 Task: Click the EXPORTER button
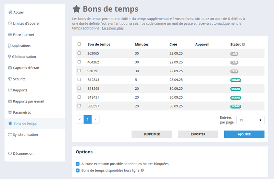click(198, 134)
